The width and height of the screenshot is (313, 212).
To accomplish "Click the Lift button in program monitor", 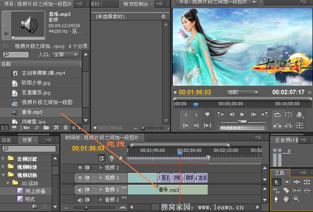I will (x=278, y=125).
